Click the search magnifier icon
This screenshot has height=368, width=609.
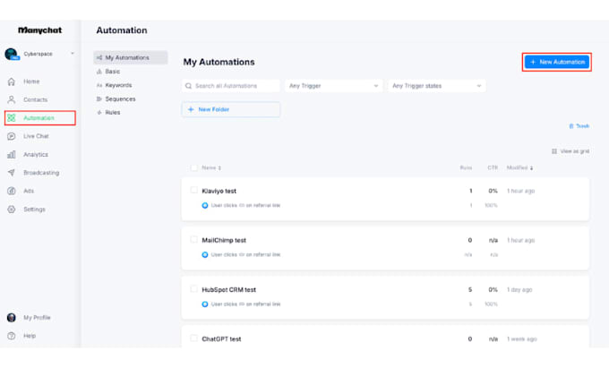(x=188, y=86)
